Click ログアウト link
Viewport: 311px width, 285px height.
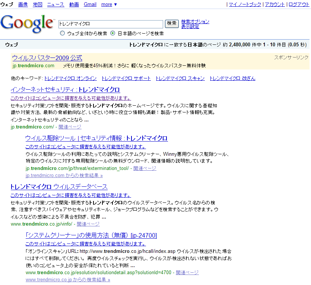point(299,4)
